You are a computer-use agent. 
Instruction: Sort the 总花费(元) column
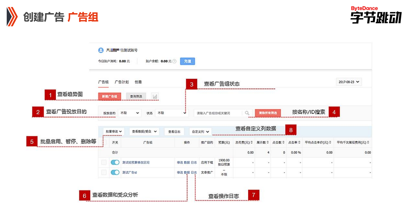click(x=252, y=142)
